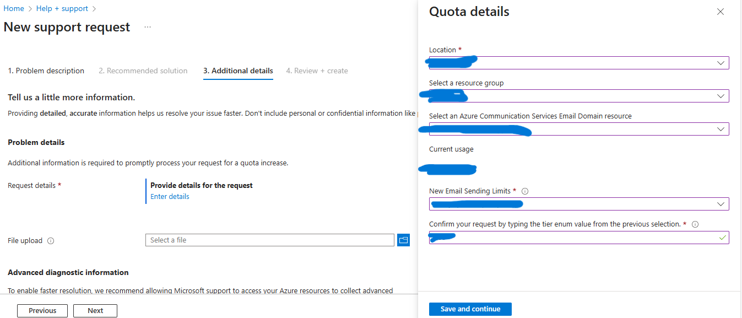Expand the Location dropdown
742x318 pixels.
click(721, 63)
